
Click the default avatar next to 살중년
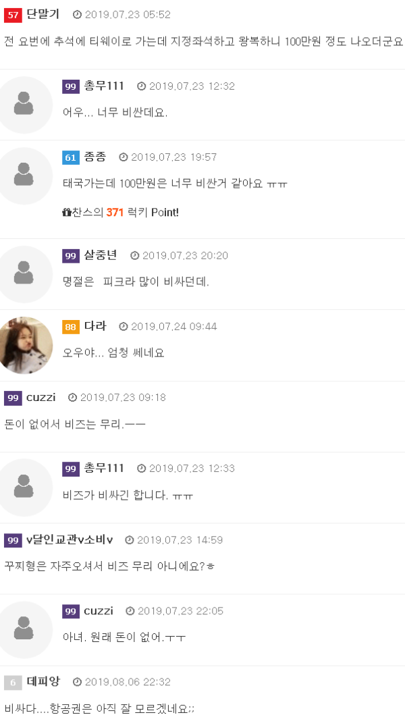(24, 274)
